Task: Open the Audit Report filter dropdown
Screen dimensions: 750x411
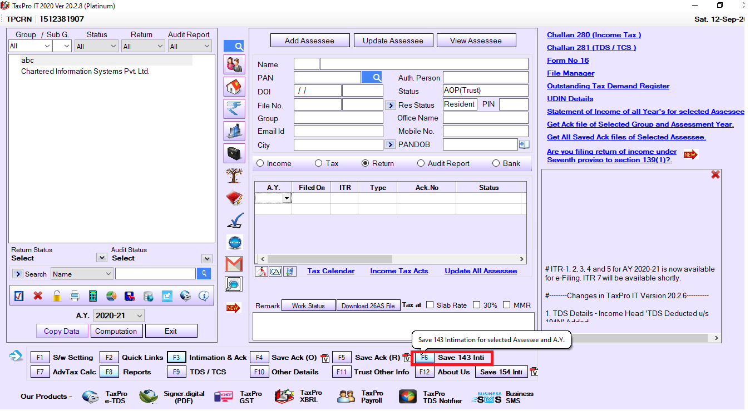Action: point(190,46)
